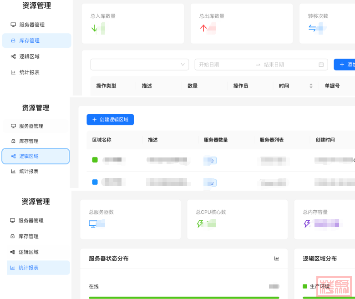Click the blue 添加 button beside the date range
This screenshot has width=355, height=299.
click(x=345, y=65)
